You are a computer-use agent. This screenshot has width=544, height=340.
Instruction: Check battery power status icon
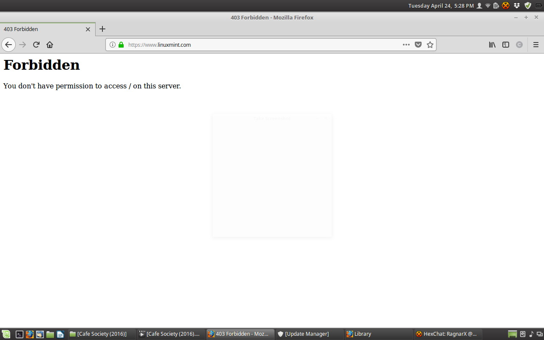click(x=496, y=6)
